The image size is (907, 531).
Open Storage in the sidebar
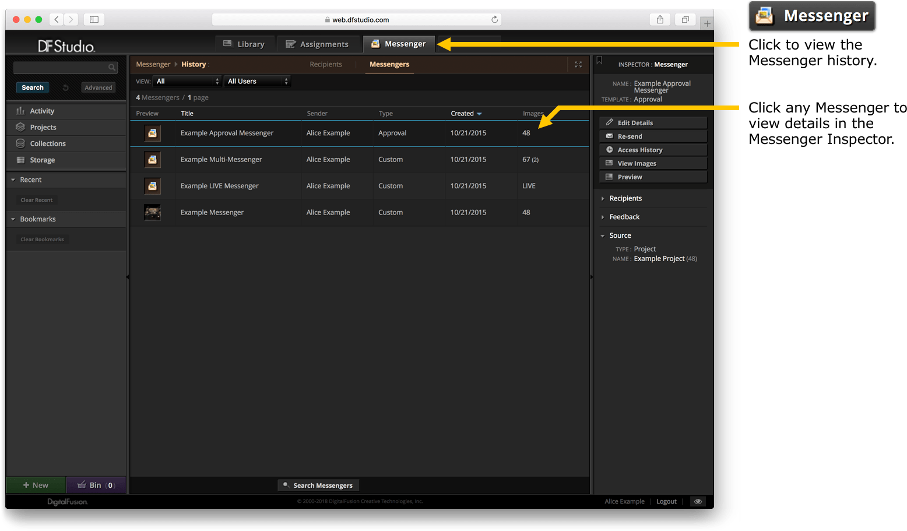(x=66, y=160)
